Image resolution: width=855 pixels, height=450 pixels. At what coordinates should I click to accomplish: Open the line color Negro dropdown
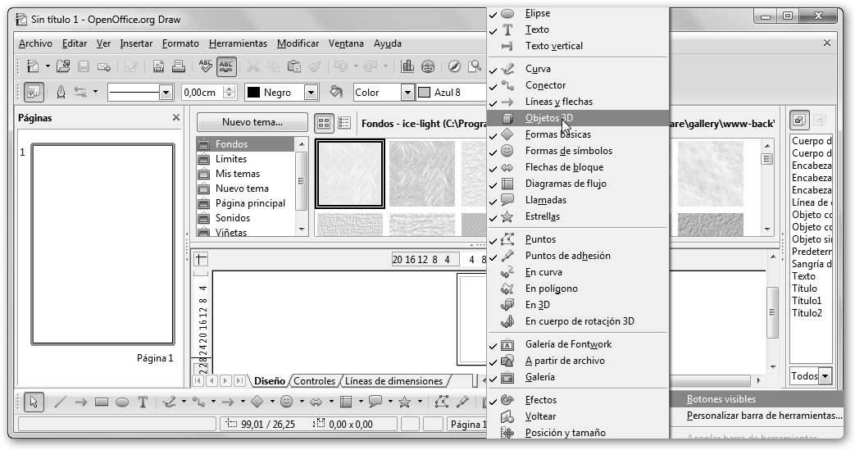[311, 93]
